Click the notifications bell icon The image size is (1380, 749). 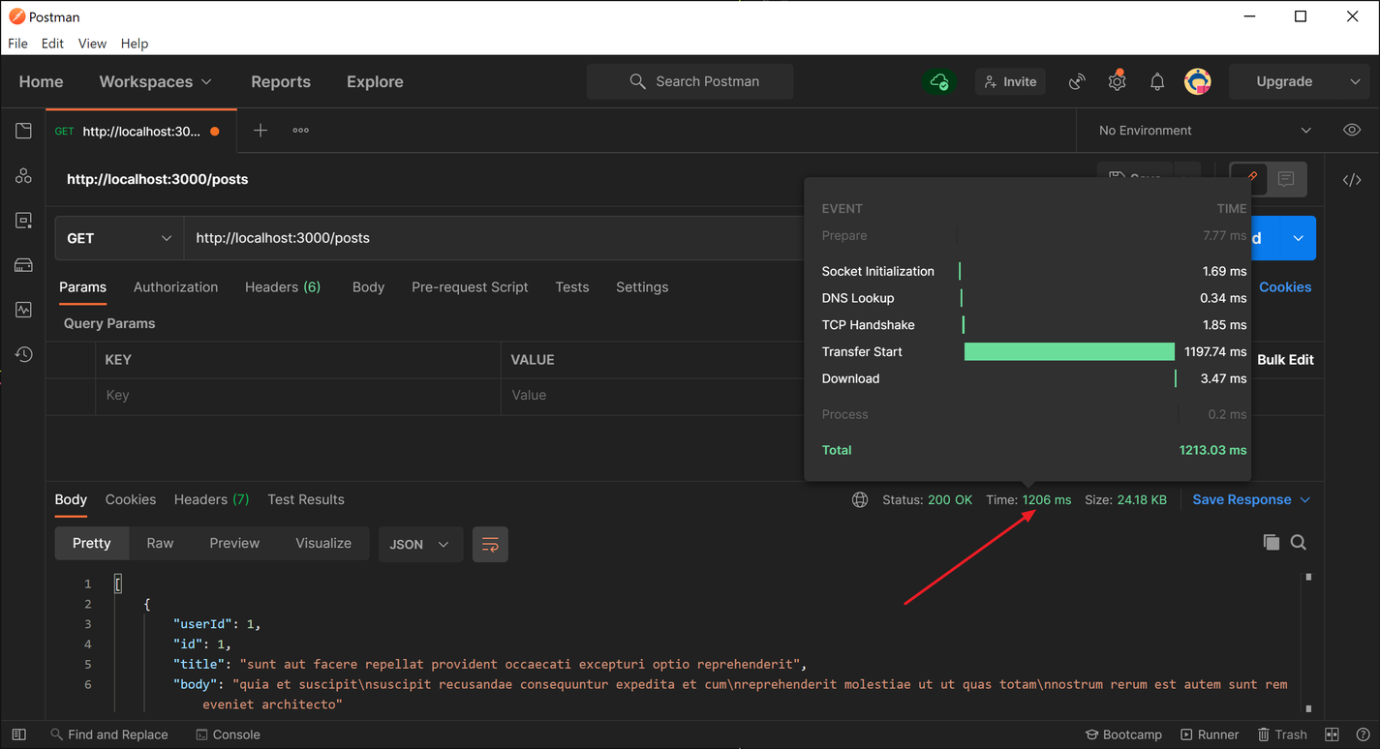point(1156,82)
